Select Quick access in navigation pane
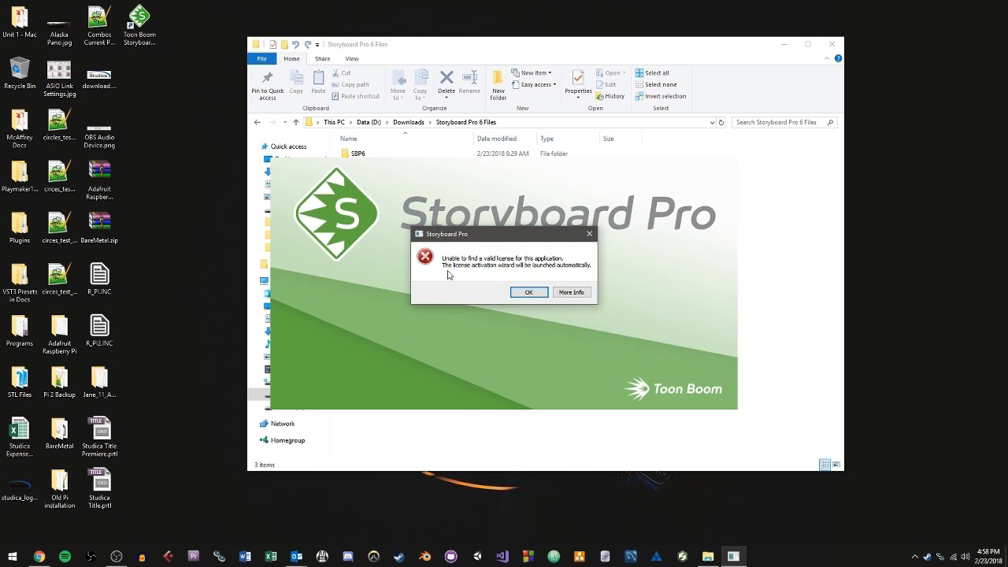Screen dimensions: 1008x567 coord(288,146)
